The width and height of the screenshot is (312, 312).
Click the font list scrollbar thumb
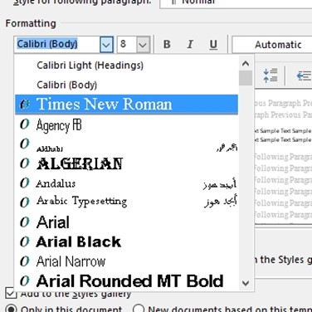(x=246, y=78)
